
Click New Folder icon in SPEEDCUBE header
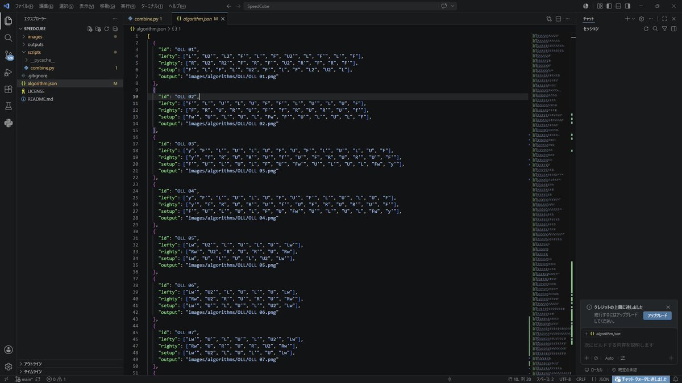tap(98, 28)
